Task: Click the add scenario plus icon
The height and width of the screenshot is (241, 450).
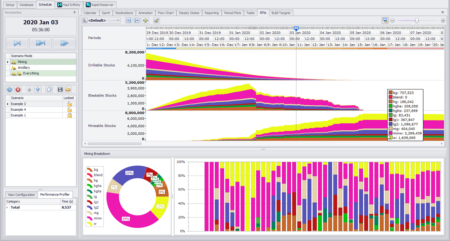Action: pyautogui.click(x=10, y=89)
